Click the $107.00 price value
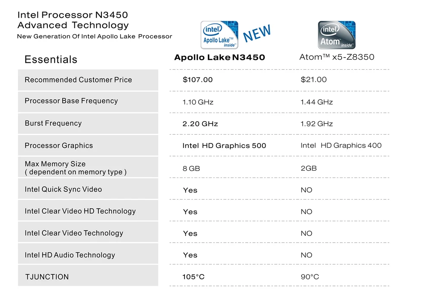 197,80
